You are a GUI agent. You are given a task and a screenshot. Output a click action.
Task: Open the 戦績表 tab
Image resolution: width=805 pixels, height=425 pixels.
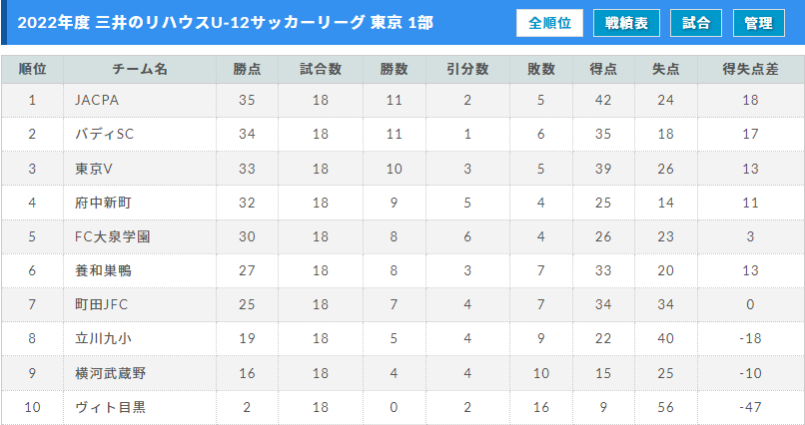point(626,23)
